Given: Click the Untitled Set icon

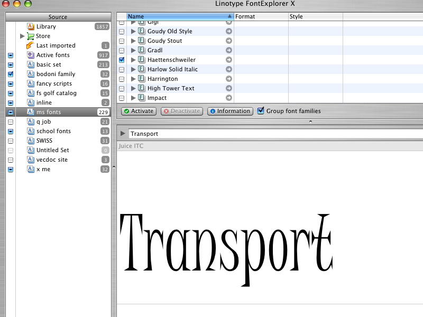Looking at the screenshot, I should 31,150.
